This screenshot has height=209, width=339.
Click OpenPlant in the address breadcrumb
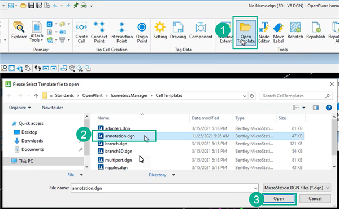pyautogui.click(x=92, y=95)
